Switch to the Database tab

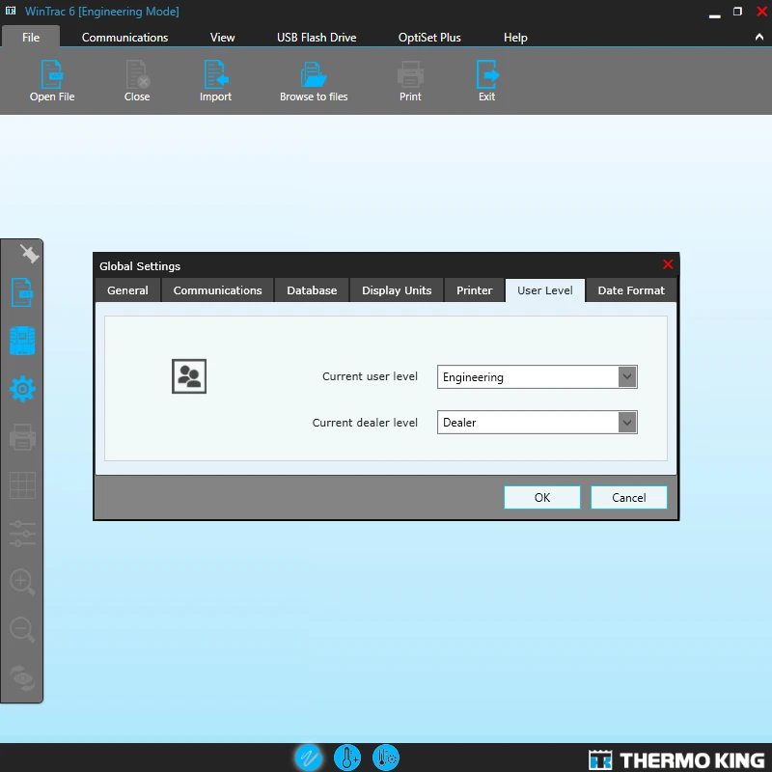[312, 290]
